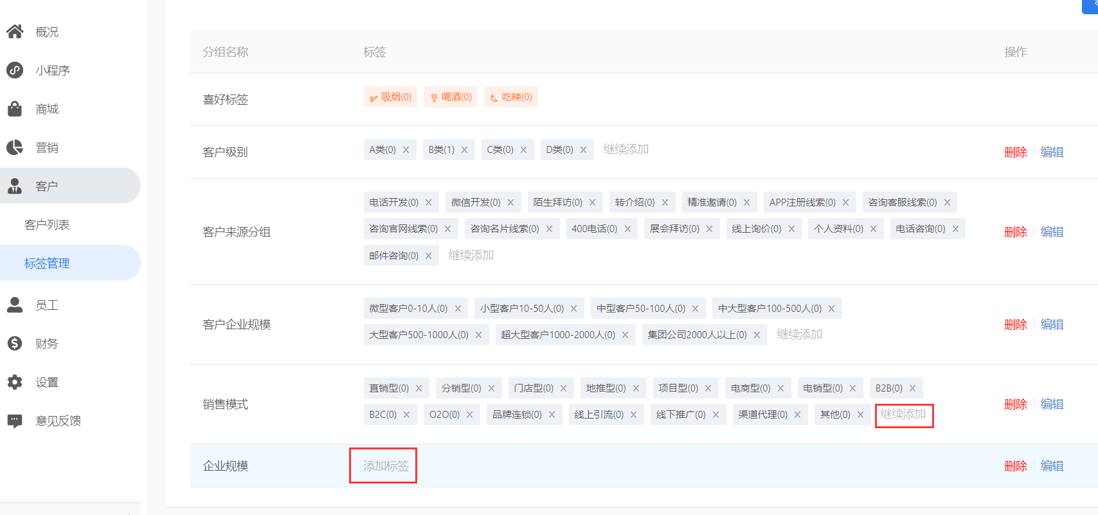Image resolution: width=1098 pixels, height=515 pixels.
Task: Remove the C类(0) tag with its X
Action: coord(524,150)
